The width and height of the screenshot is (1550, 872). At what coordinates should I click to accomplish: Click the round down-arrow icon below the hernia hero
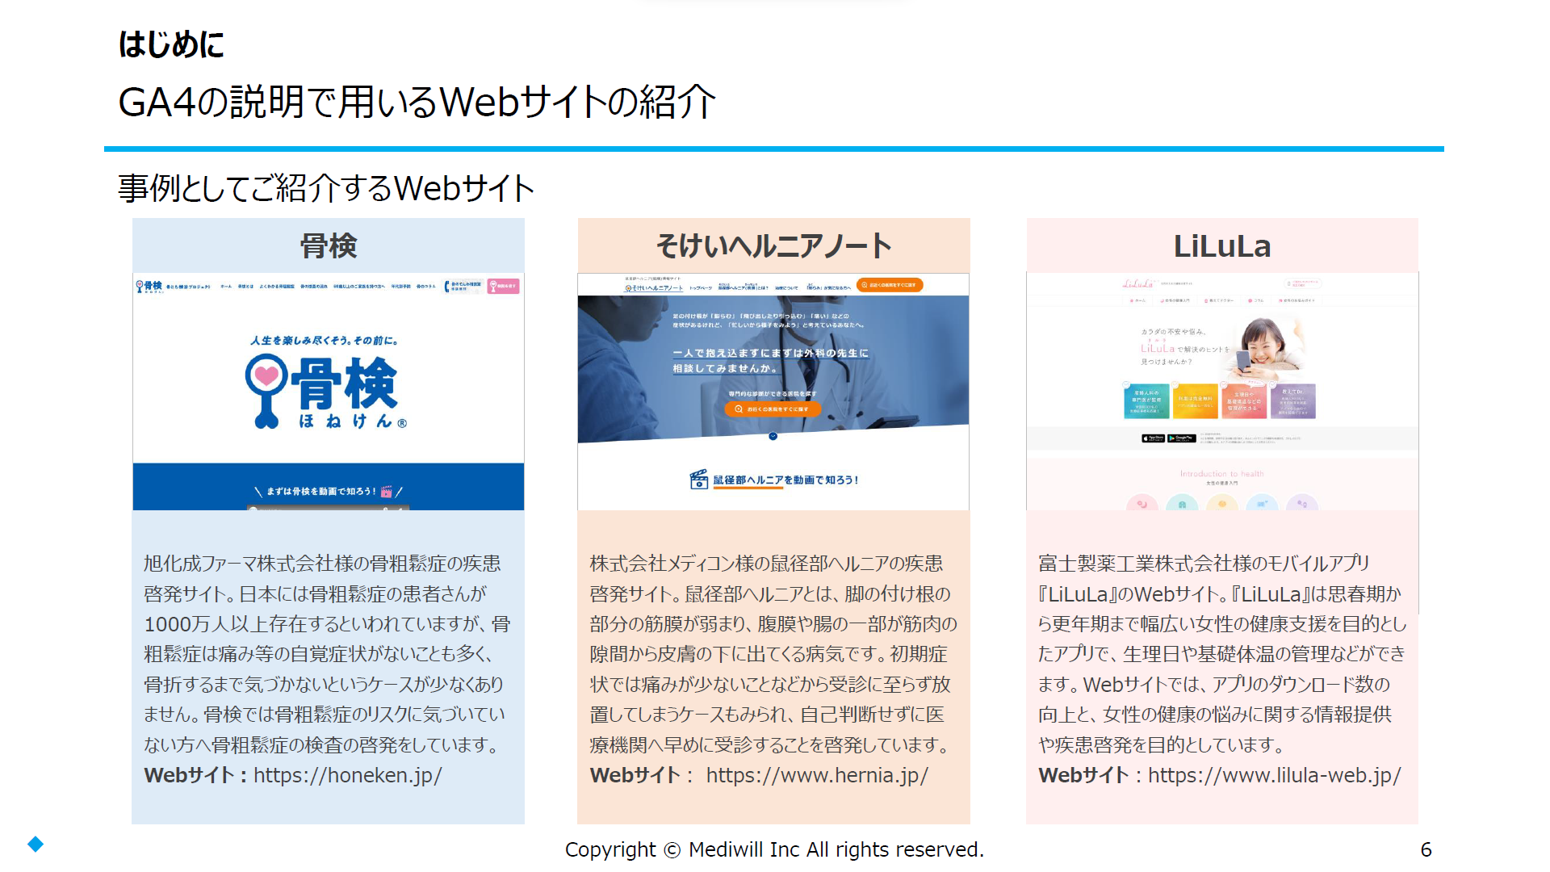tap(773, 436)
